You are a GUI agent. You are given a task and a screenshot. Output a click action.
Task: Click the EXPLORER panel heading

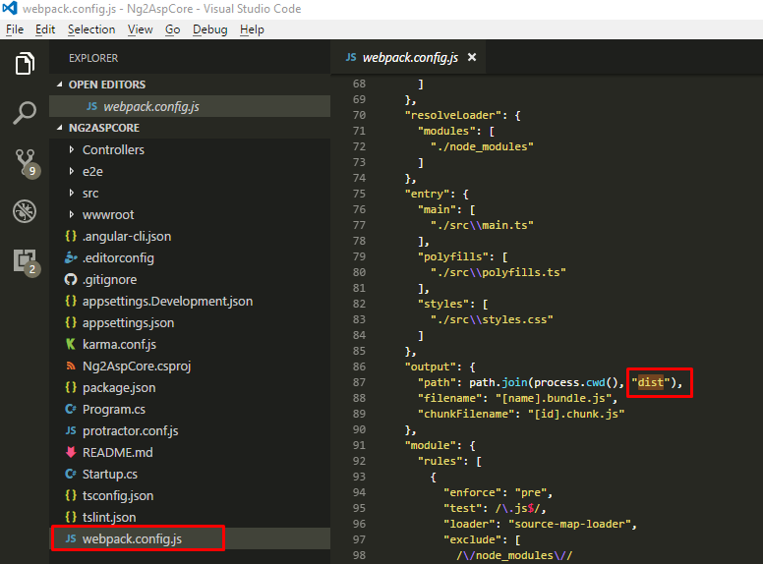pos(93,58)
